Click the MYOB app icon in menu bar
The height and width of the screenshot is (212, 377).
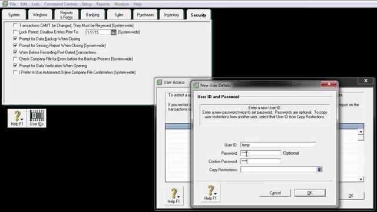pyautogui.click(x=5, y=4)
